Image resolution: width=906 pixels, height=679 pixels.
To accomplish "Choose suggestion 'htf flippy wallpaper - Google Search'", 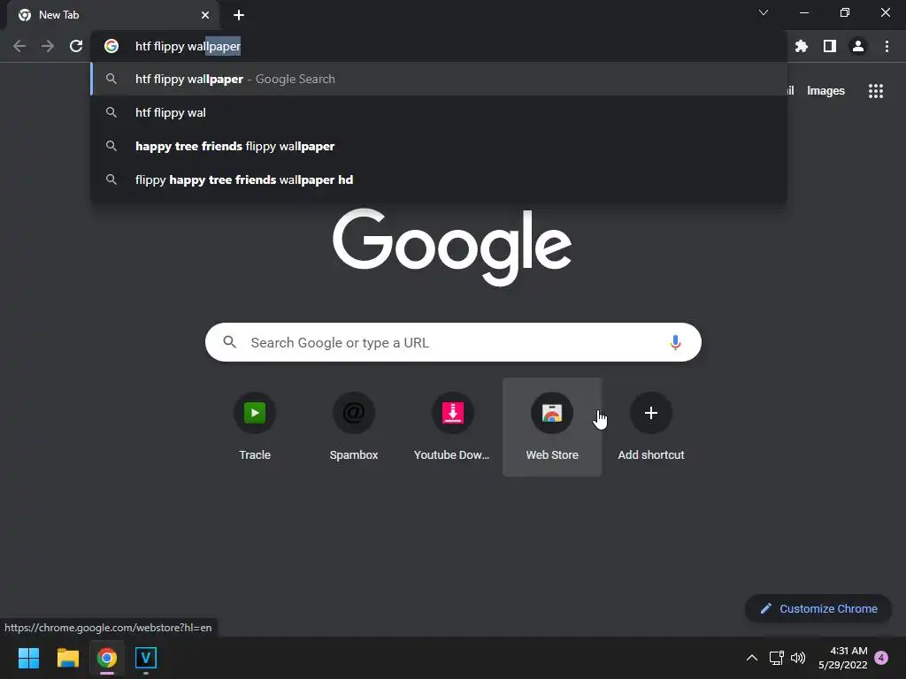I will pyautogui.click(x=439, y=79).
